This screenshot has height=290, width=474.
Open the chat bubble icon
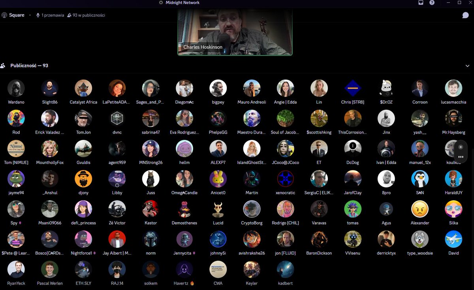pyautogui.click(x=466, y=15)
